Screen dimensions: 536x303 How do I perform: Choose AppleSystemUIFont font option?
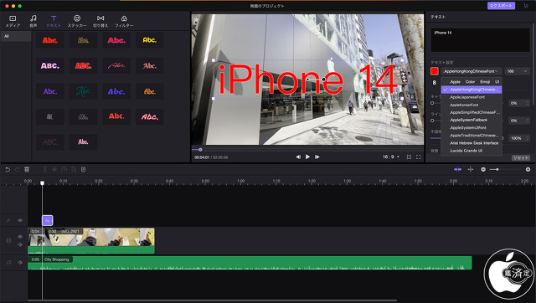(x=472, y=128)
